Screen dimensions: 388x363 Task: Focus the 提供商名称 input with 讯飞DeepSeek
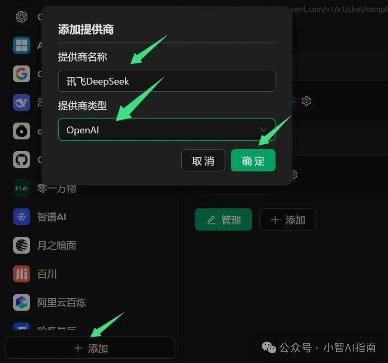(x=167, y=81)
